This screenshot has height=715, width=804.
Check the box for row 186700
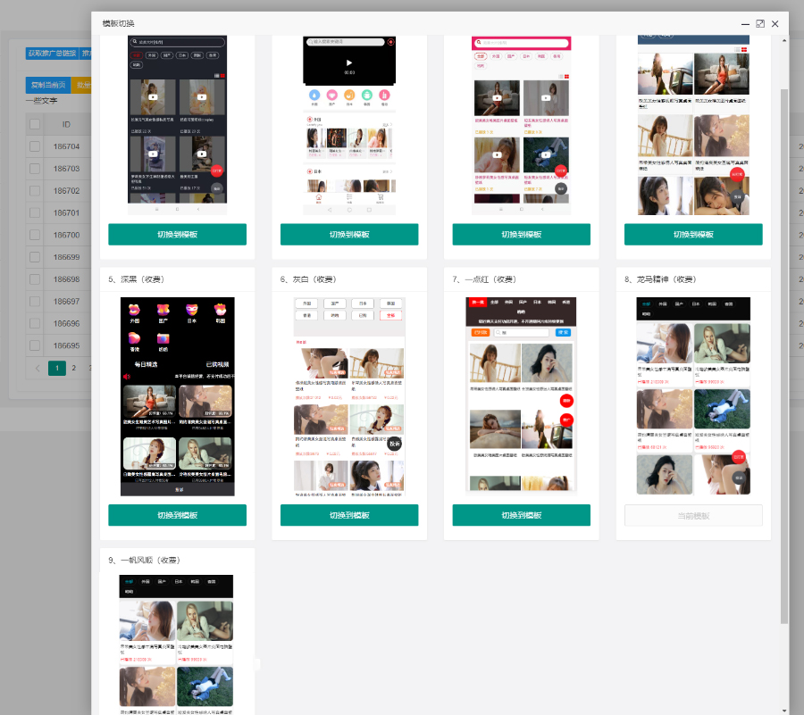(x=35, y=235)
